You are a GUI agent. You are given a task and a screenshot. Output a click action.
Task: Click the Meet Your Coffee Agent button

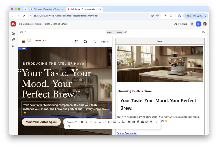pos(41,122)
